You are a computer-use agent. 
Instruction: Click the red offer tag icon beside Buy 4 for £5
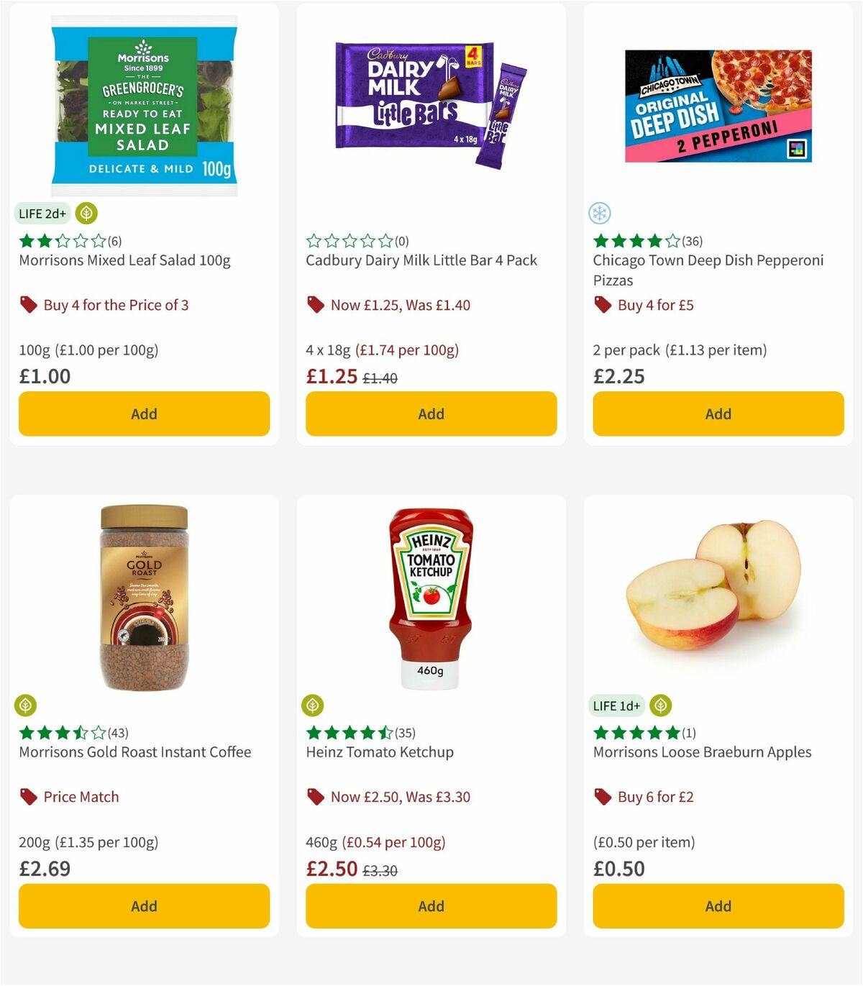point(602,305)
